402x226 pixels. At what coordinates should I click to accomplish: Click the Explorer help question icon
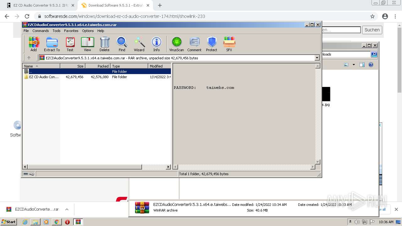[x=371, y=65]
